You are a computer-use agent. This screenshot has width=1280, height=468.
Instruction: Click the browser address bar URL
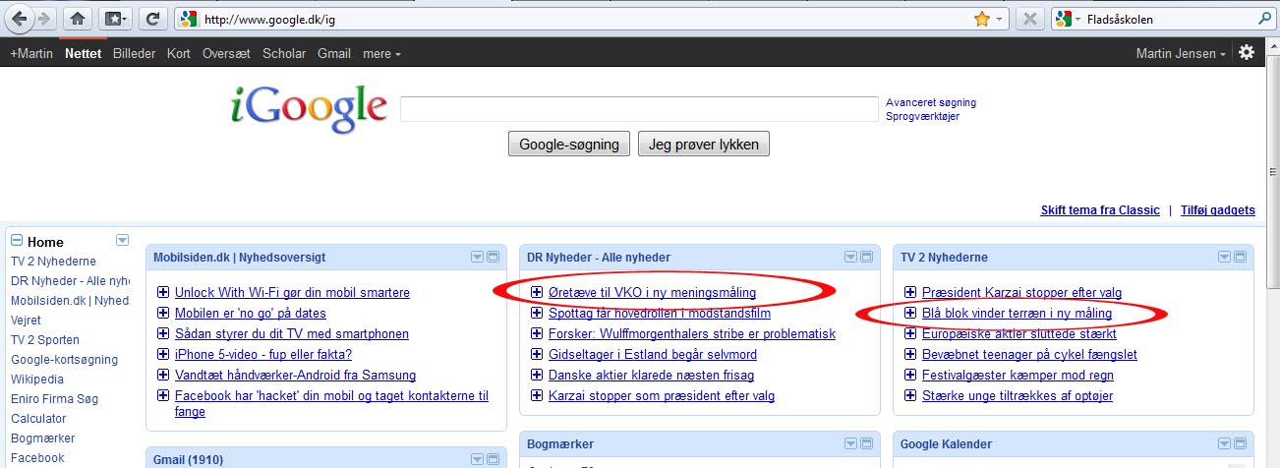pos(570,19)
